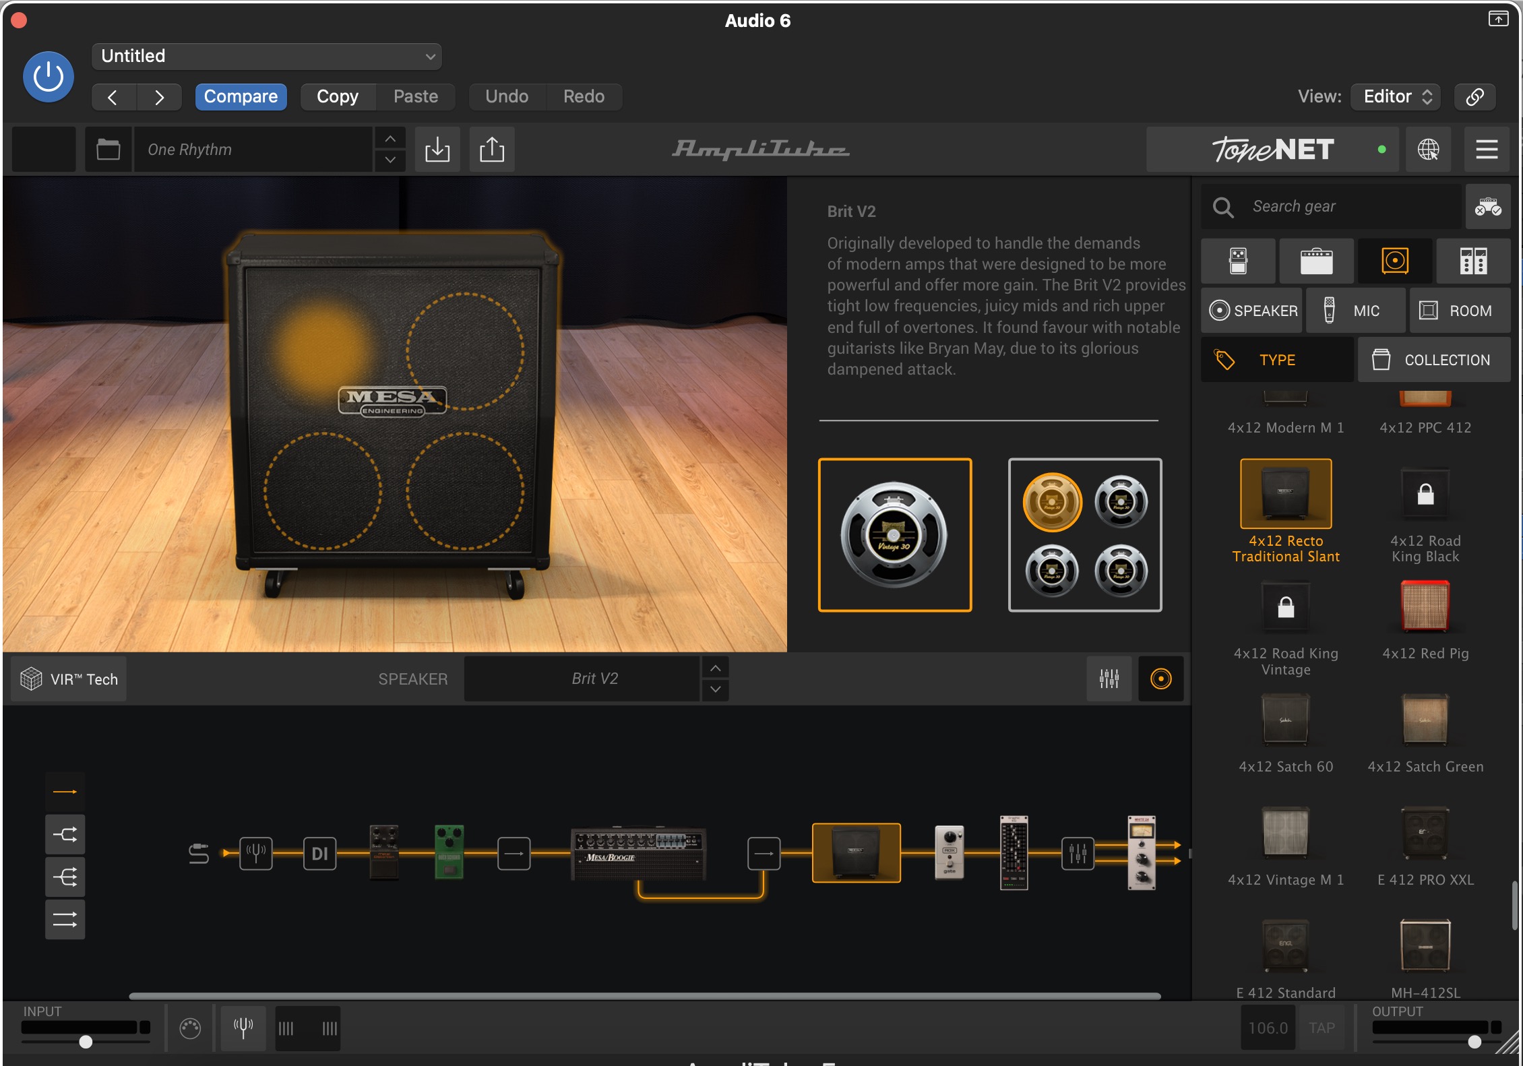The height and width of the screenshot is (1066, 1523).
Task: Click the Redo button
Action: [584, 97]
